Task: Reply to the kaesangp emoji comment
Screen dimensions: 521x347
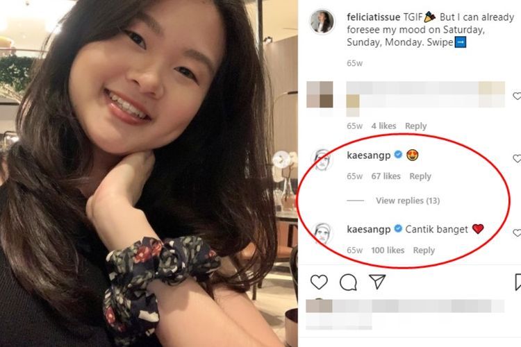Action: [420, 176]
